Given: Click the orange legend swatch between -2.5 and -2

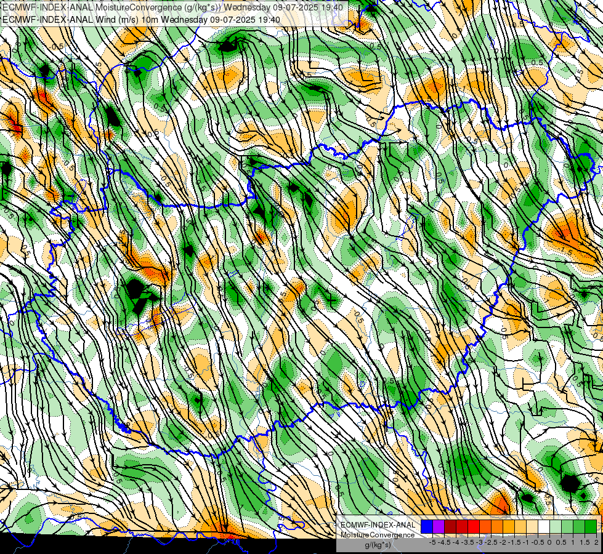Looking at the screenshot, I should (x=497, y=526).
